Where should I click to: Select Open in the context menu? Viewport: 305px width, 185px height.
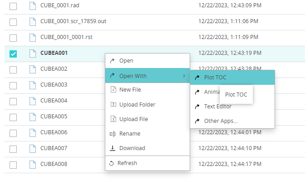tap(126, 61)
